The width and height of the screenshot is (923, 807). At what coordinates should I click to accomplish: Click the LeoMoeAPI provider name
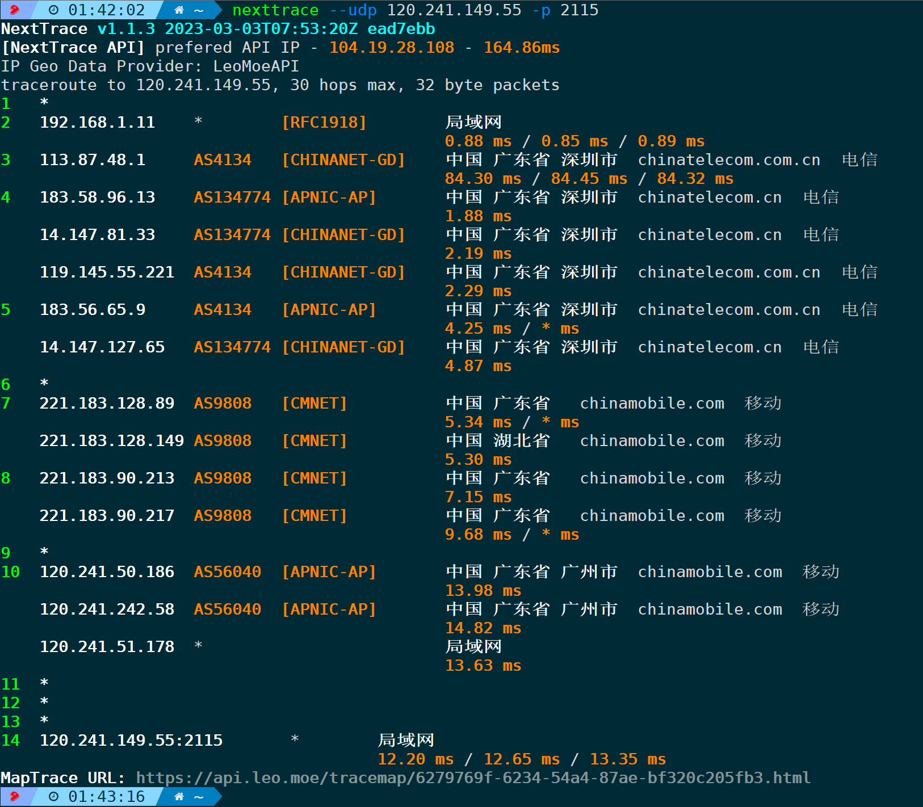tap(256, 66)
